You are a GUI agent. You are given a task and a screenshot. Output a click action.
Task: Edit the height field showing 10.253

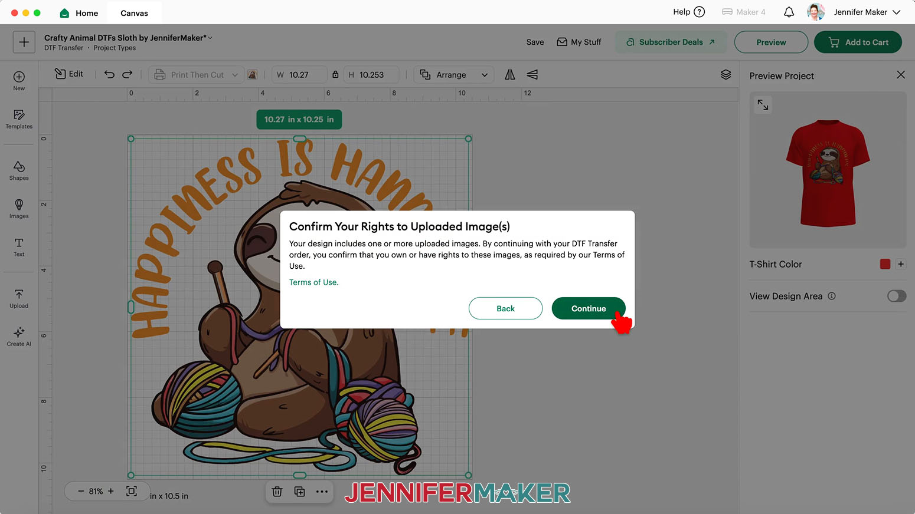[x=372, y=75]
